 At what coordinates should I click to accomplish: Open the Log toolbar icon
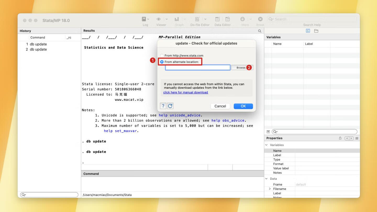(x=144, y=19)
